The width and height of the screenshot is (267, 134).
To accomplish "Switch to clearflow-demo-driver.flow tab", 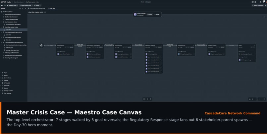I will point(36,8).
